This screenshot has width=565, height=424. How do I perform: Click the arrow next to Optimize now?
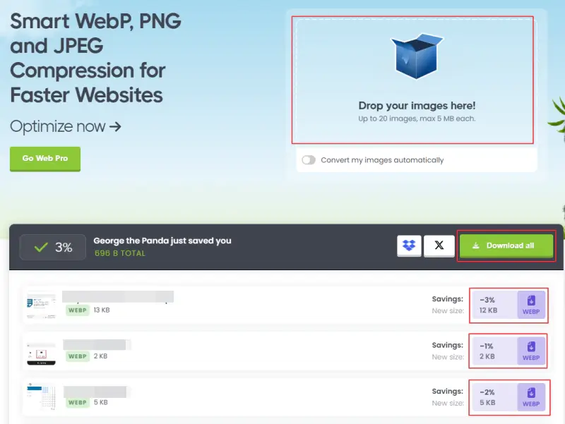[115, 127]
